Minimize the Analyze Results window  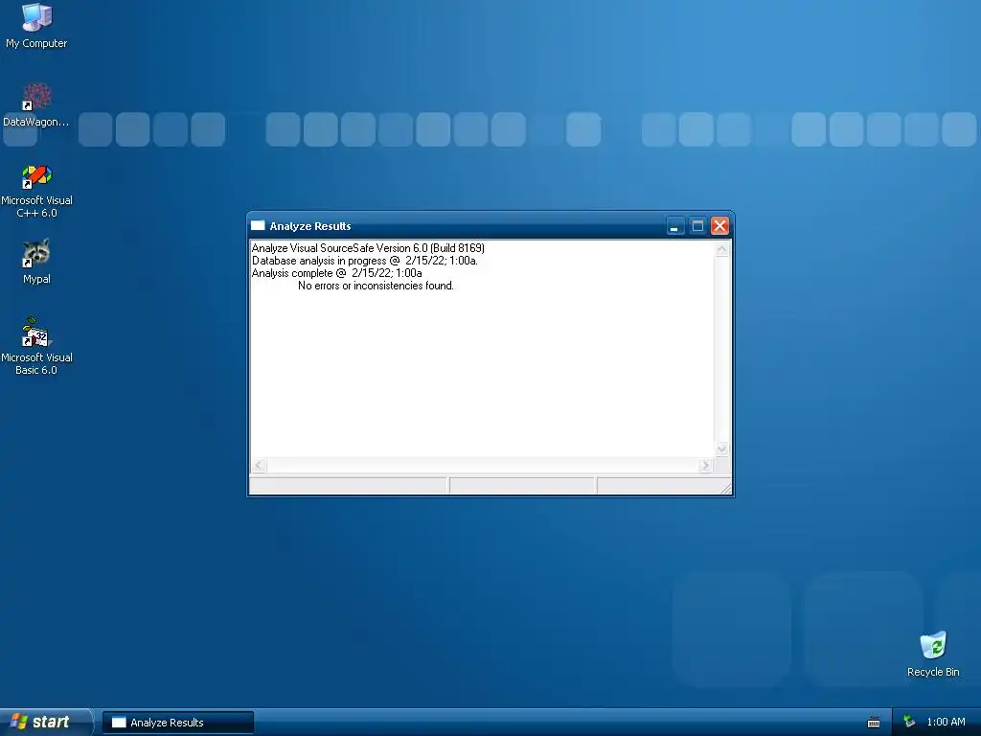click(675, 226)
